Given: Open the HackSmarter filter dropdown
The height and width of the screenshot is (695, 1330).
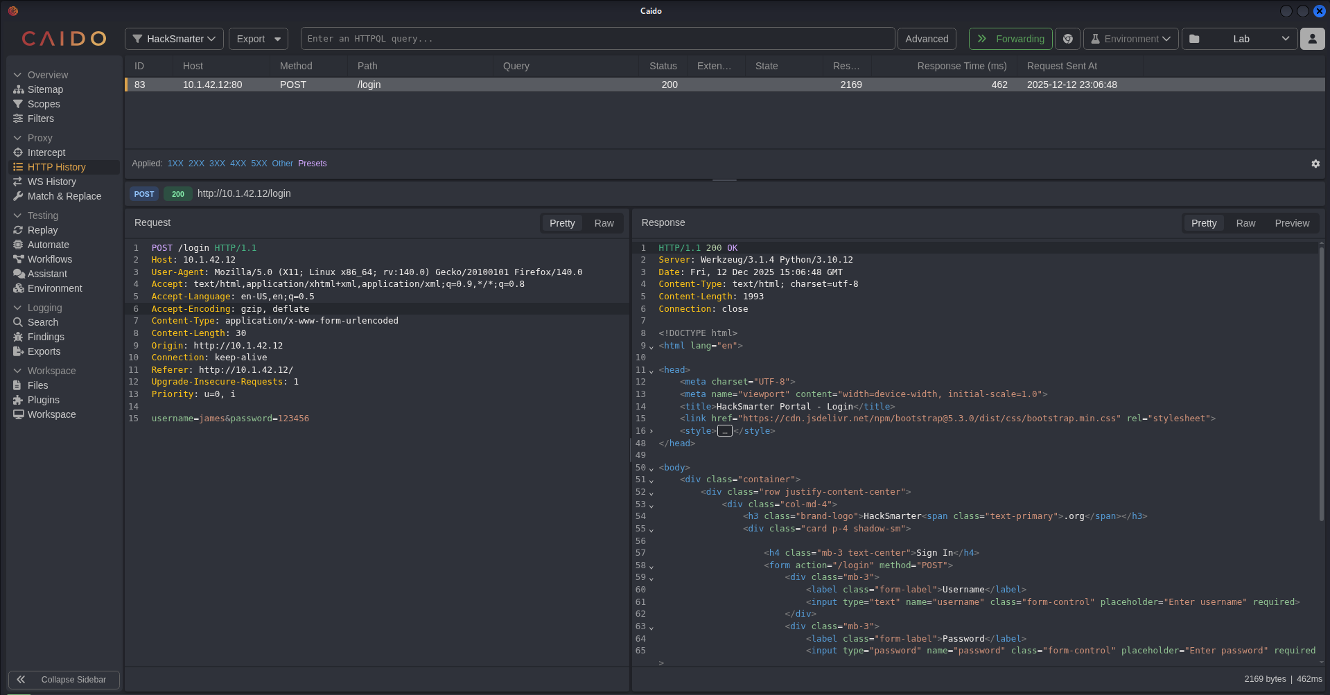Looking at the screenshot, I should (174, 39).
